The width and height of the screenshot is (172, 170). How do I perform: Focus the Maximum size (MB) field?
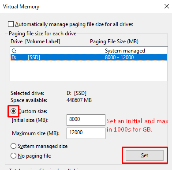click(x=86, y=133)
